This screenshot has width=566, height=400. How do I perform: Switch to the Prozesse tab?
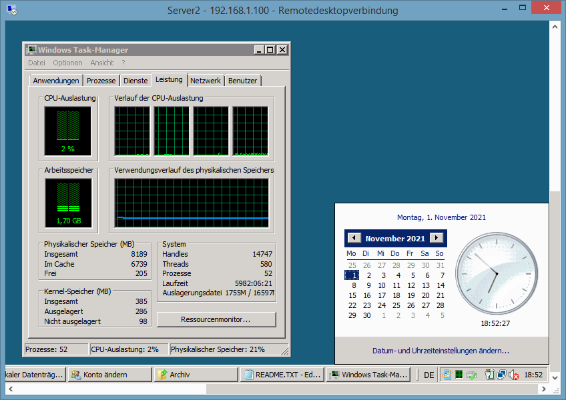[101, 81]
